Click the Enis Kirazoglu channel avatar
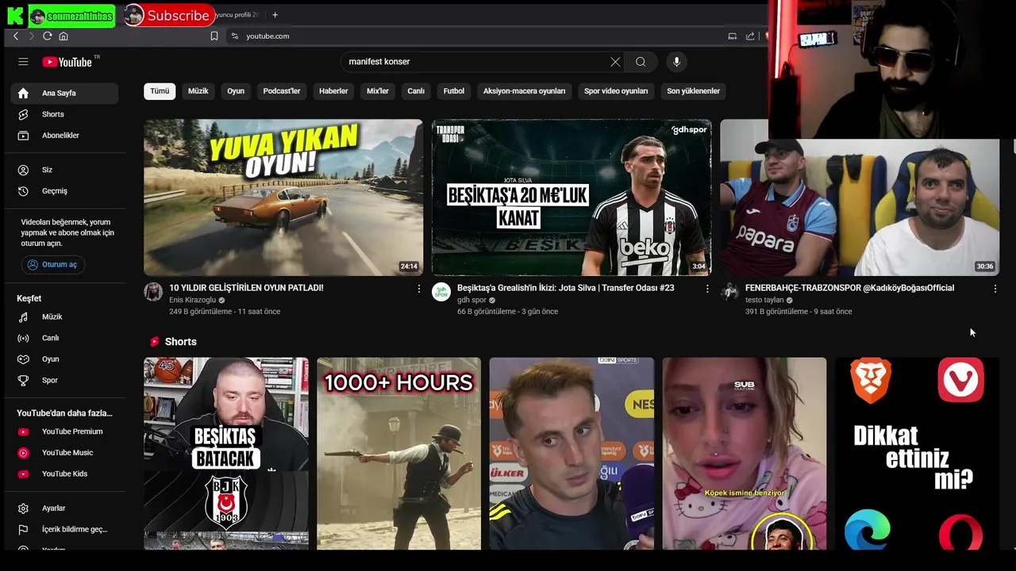1016x571 pixels. [x=153, y=292]
